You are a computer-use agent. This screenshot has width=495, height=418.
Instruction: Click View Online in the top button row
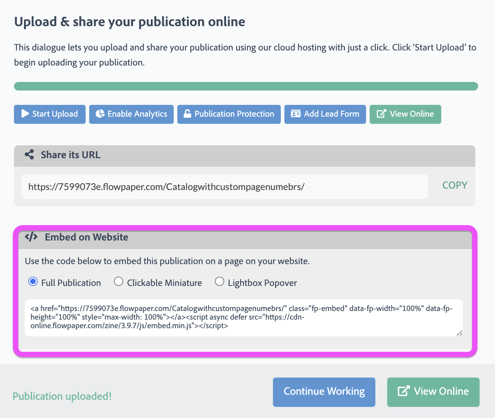click(x=405, y=114)
